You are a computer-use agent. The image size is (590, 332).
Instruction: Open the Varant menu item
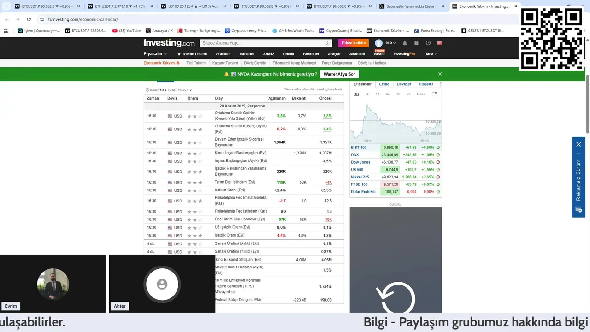[x=379, y=54]
